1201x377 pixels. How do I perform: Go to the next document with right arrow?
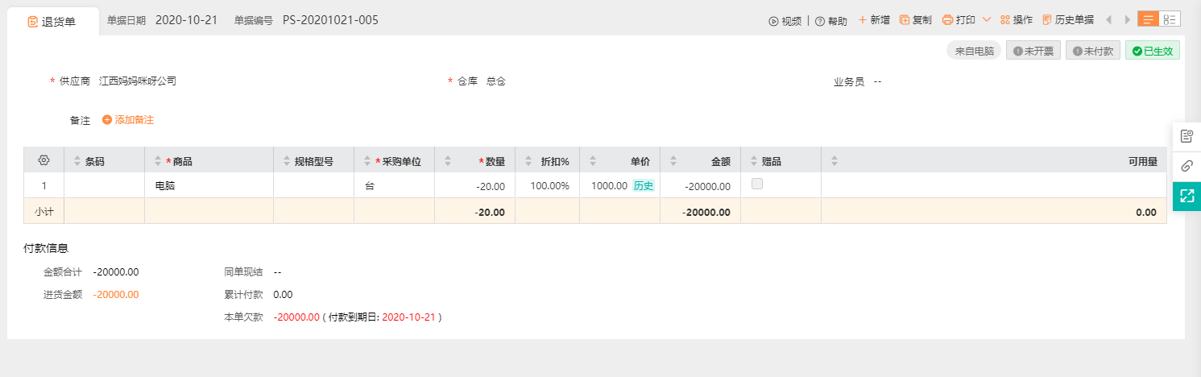(1128, 19)
